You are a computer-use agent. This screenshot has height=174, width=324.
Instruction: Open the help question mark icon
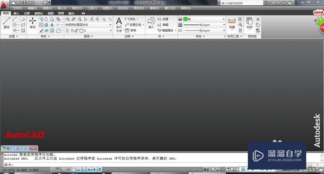point(290,3)
